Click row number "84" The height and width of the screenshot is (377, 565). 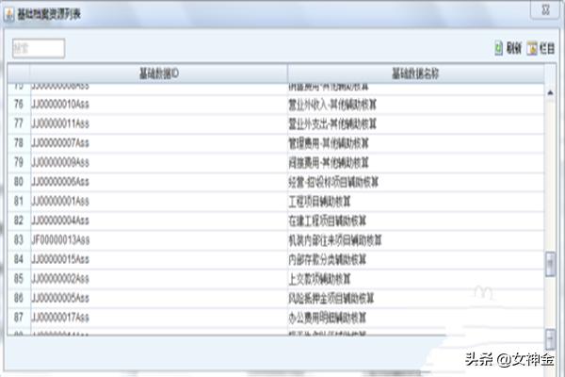[19, 259]
